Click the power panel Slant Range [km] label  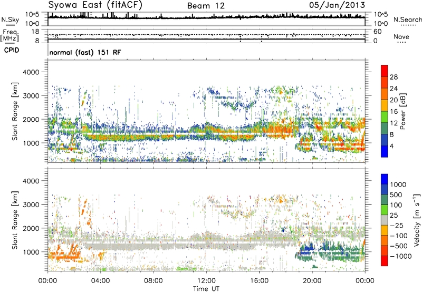tap(15, 111)
